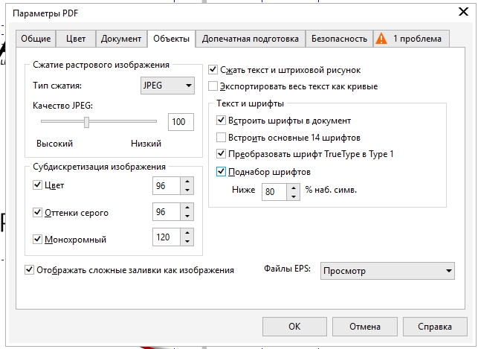Increase the Monochrome downsampling value
478x349 pixels.
coord(187,234)
